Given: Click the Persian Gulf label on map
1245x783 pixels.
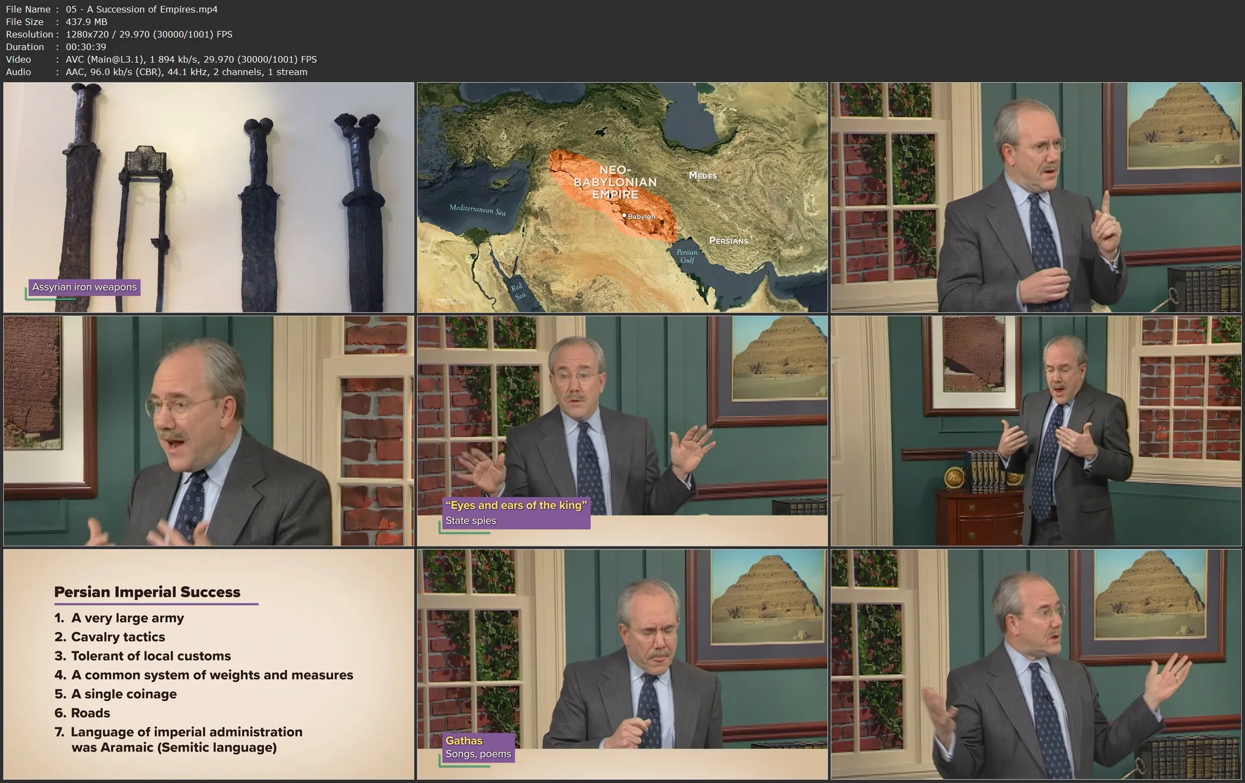Looking at the screenshot, I should point(687,256).
